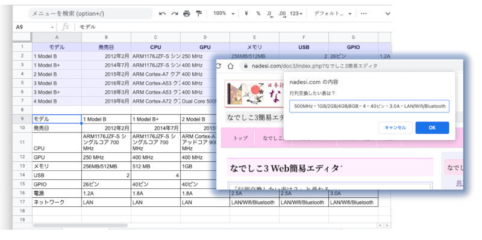Click the fx formula icon
The image size is (482, 240).
click(66, 27)
